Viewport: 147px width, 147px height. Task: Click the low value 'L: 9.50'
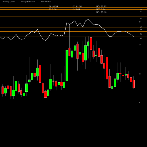tap(76, 9)
